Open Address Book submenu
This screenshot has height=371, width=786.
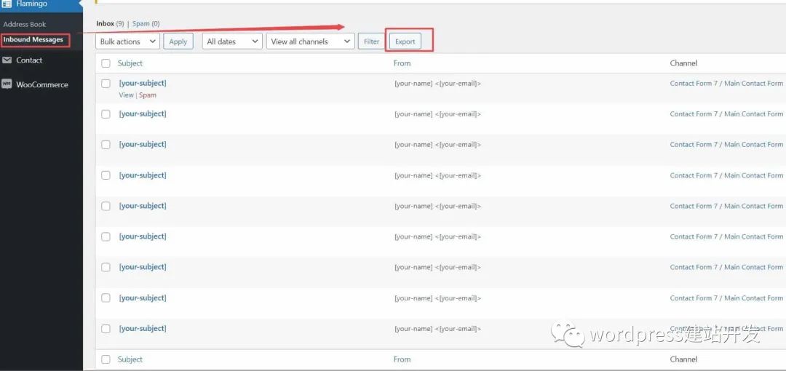25,24
